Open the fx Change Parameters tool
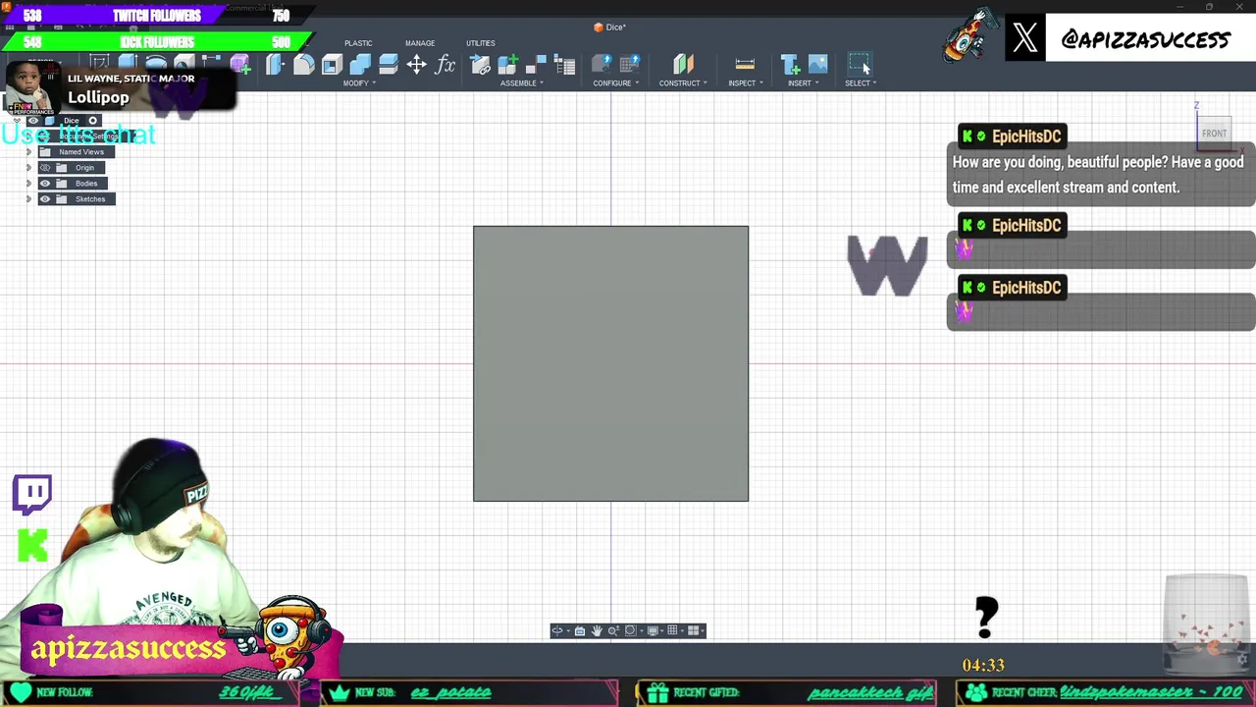1256x707 pixels. coord(445,65)
